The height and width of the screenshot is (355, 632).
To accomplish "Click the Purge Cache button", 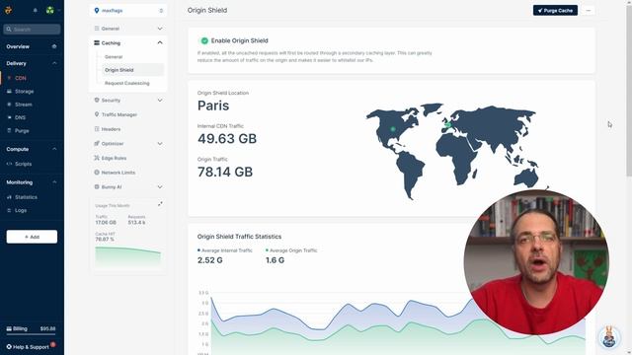I will click(x=555, y=11).
